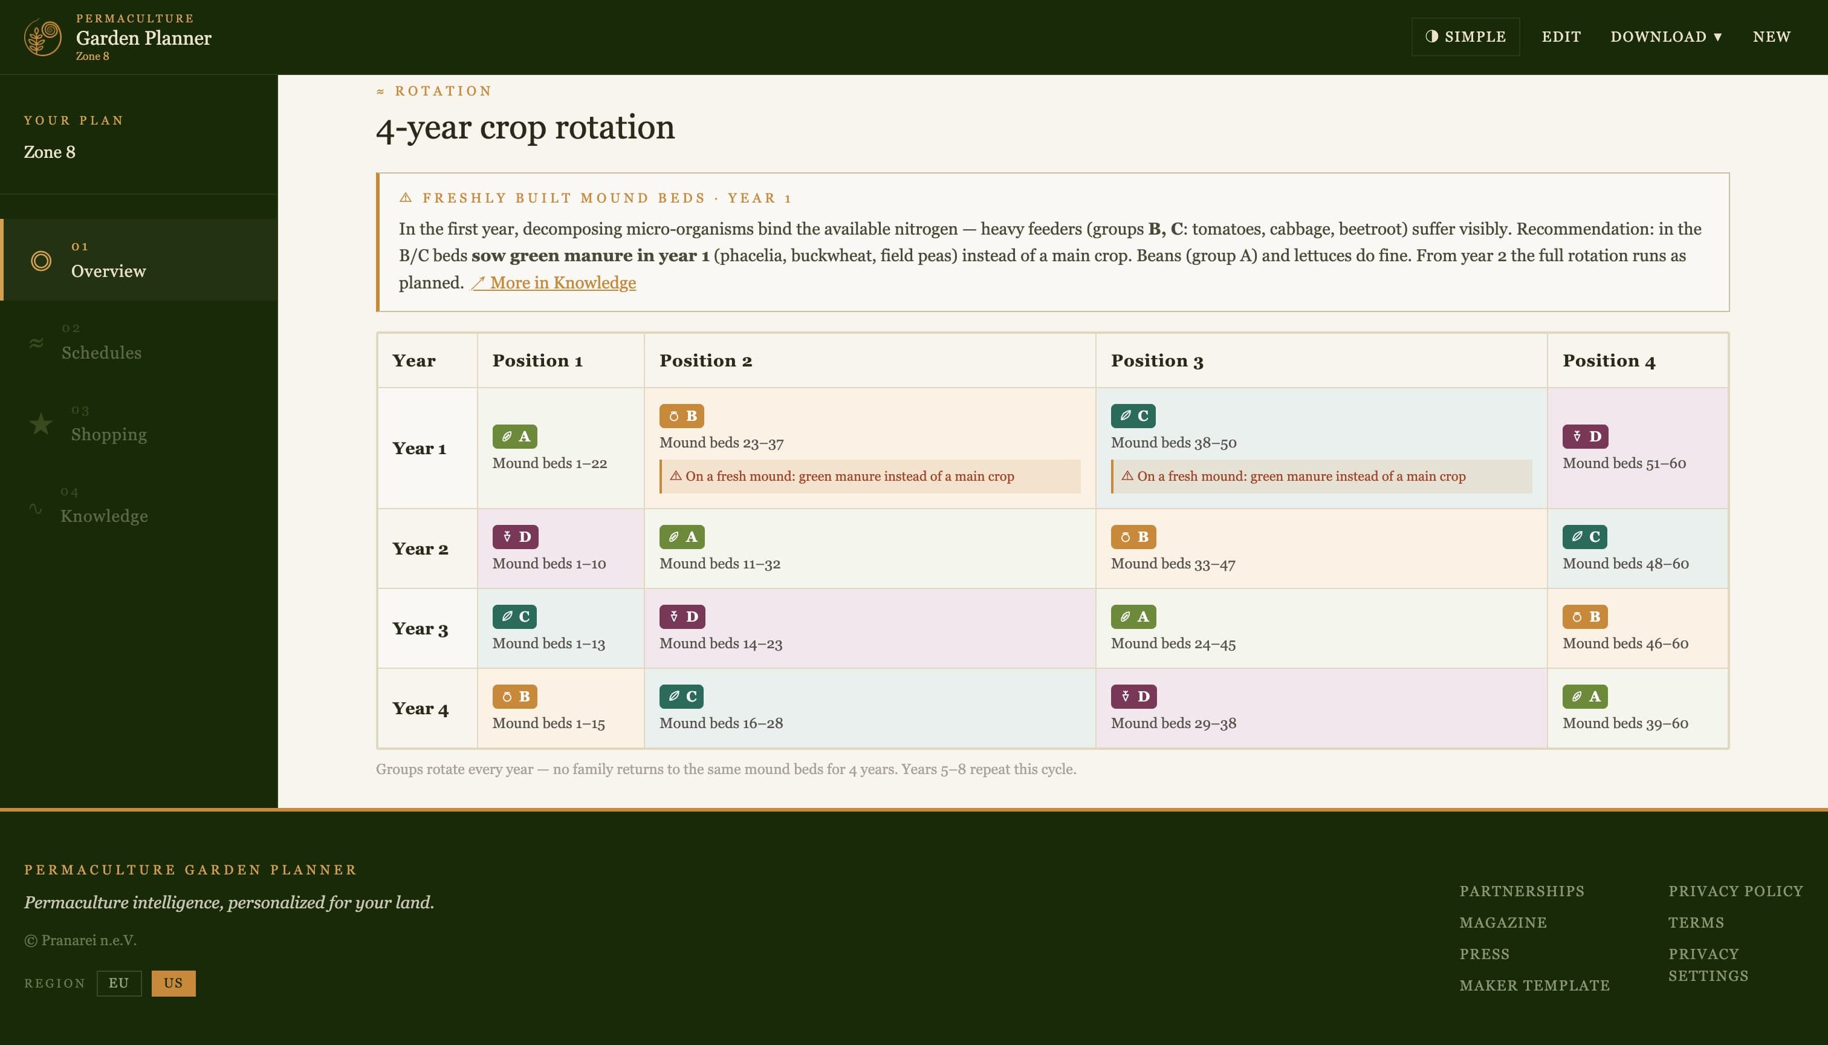Image resolution: width=1828 pixels, height=1045 pixels.
Task: Click 'Mound beds 11–32' cell text
Action: pyautogui.click(x=719, y=564)
